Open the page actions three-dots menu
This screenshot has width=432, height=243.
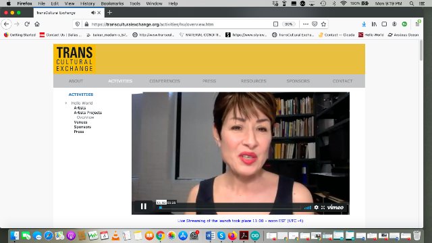pyautogui.click(x=306, y=24)
